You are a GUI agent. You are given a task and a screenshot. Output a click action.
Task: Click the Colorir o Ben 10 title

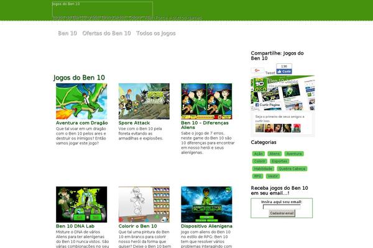point(138,226)
